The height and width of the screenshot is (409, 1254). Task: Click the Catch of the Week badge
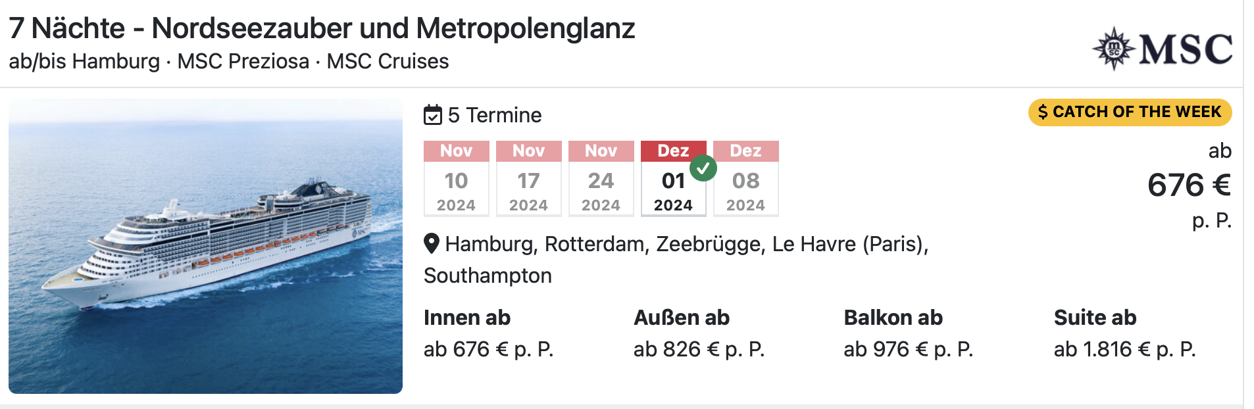pos(1130,112)
